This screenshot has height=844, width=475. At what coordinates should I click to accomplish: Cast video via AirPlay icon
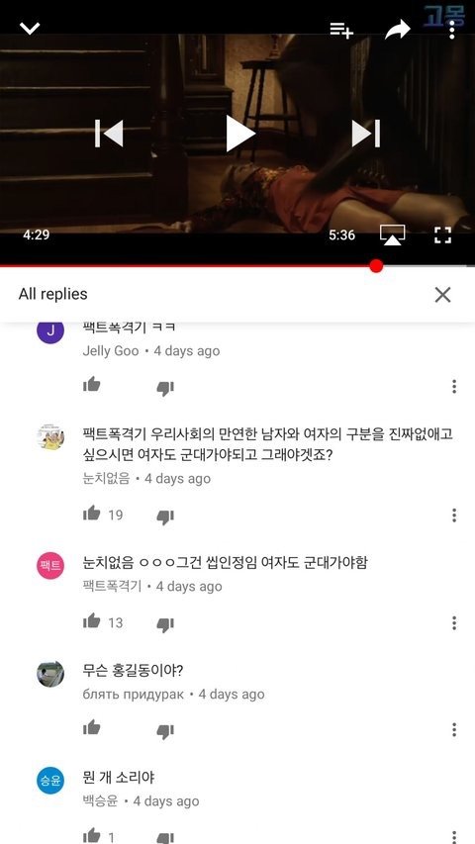coord(392,235)
